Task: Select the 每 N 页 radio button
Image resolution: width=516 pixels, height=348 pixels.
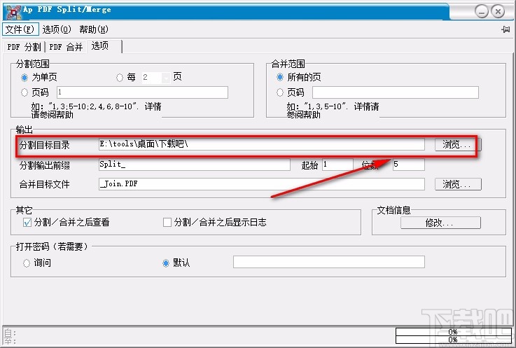Action: click(x=120, y=78)
